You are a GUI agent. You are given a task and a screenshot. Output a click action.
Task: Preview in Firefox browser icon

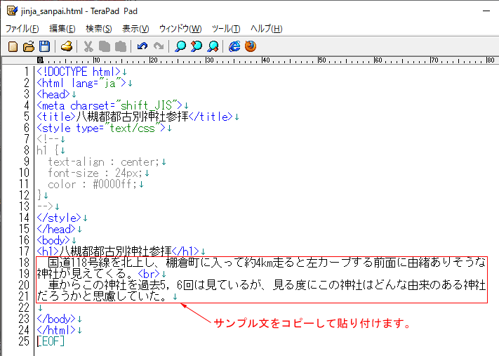pyautogui.click(x=251, y=46)
